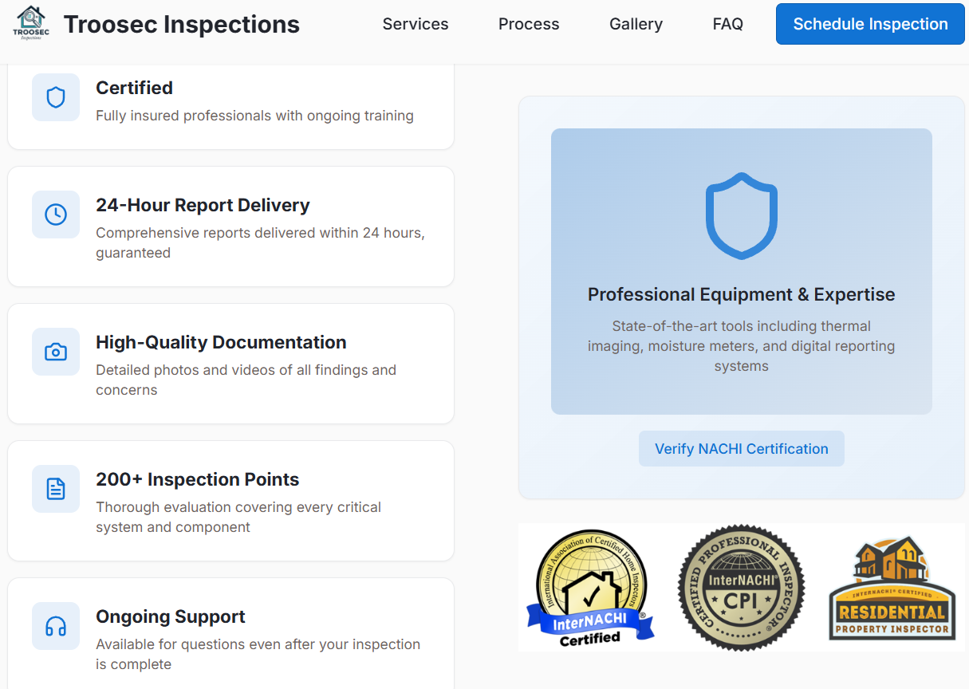Click the Troosec Inspections site title
Viewport: 969px width, 689px height.
click(x=182, y=25)
